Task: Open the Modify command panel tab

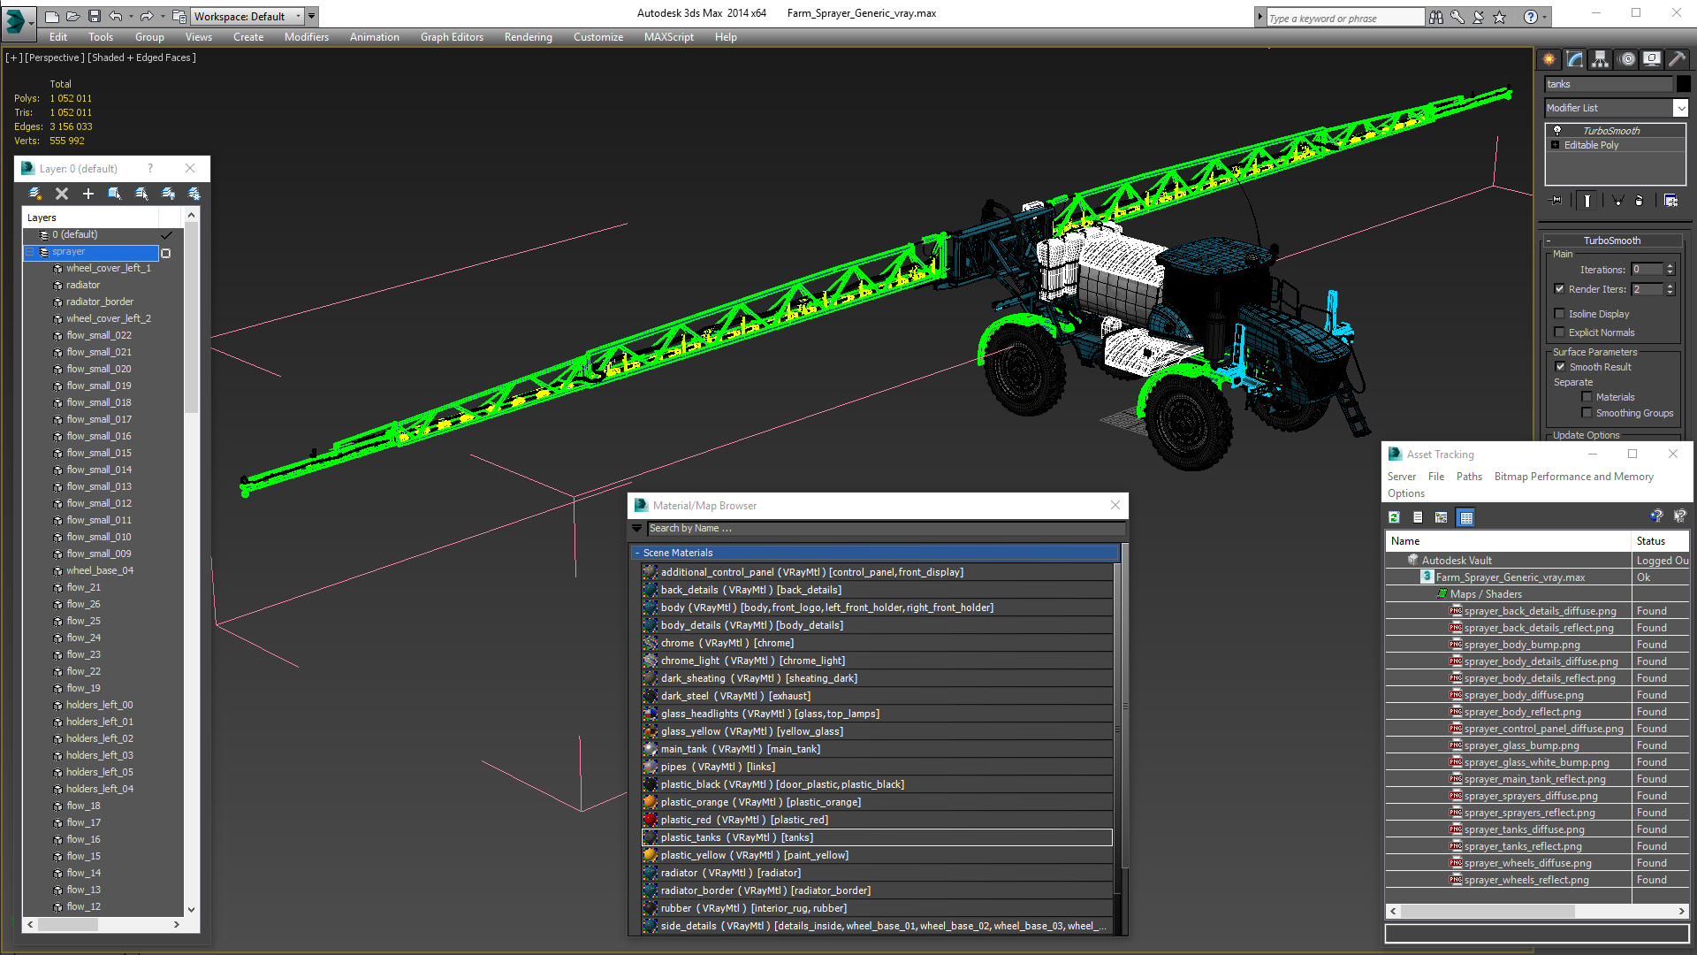Action: pyautogui.click(x=1575, y=59)
